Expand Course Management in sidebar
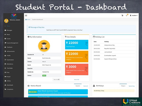Screen dimensions: 142x106 click(x=11, y=43)
